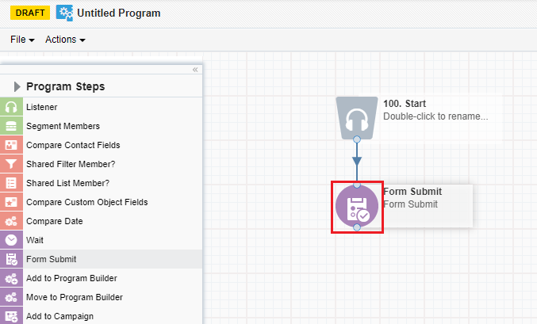Choose the Add to Campaign step
This screenshot has width=537, height=324.
tap(101, 316)
